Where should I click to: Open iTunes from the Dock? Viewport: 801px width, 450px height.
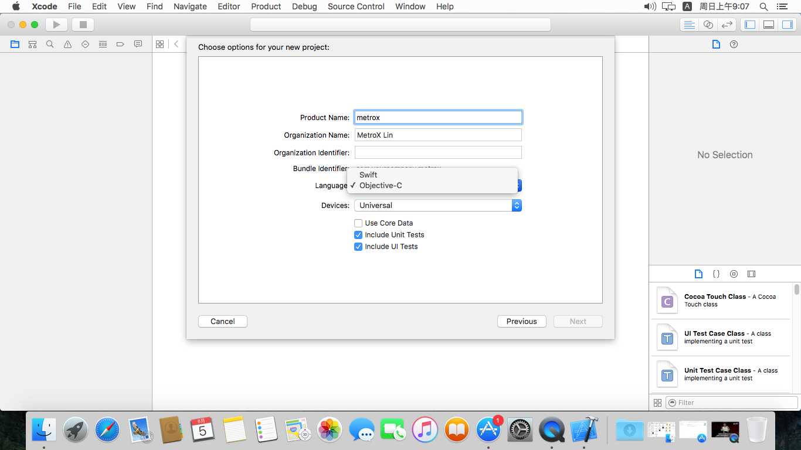pos(425,430)
